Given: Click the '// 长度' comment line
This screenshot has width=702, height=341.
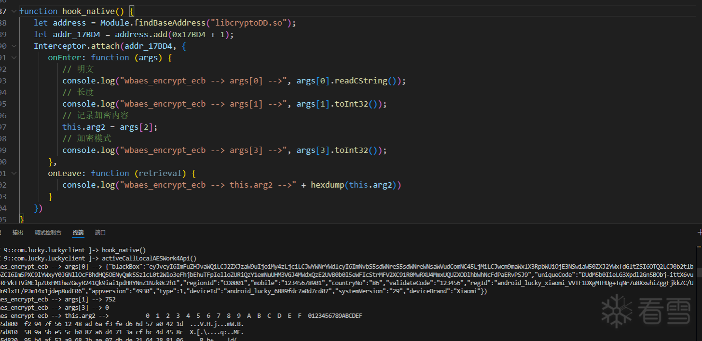Looking at the screenshot, I should (78, 92).
